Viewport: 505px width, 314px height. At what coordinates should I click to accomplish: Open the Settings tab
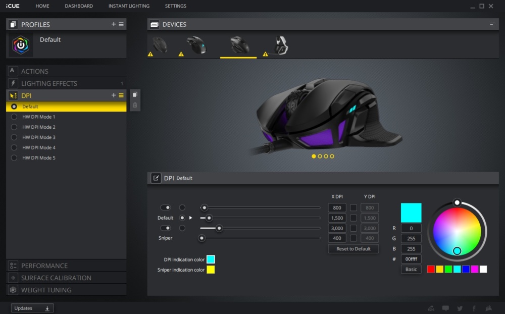point(176,6)
